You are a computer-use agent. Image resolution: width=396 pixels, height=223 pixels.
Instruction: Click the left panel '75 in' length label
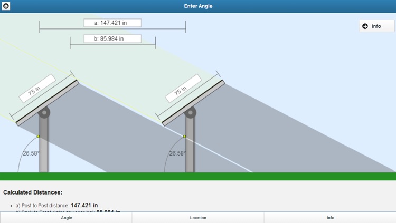37,88
